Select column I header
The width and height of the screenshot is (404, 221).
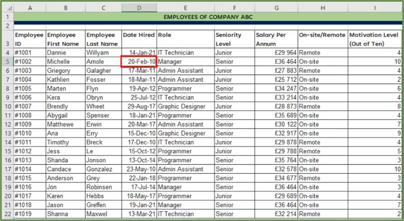tap(375, 8)
